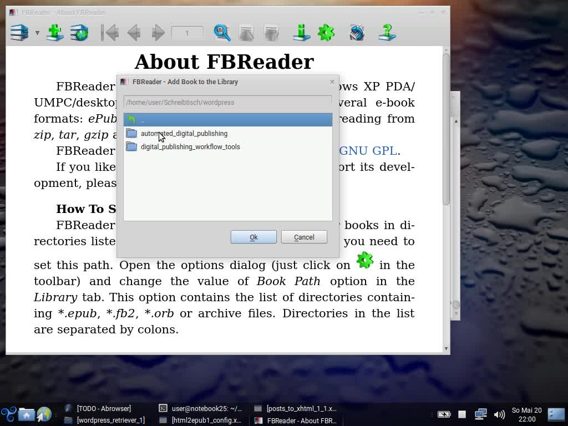Click the scroll up arrow of background window
Viewport: 568px width, 426px height.
(456, 121)
